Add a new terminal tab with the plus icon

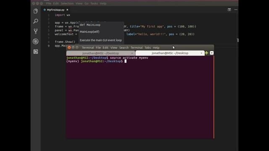click(x=206, y=53)
